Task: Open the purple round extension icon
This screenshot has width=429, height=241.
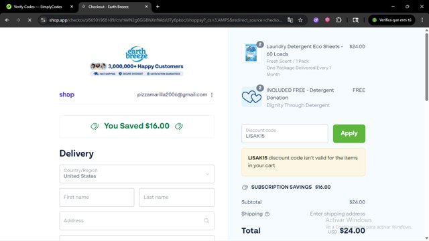Action: click(x=316, y=20)
